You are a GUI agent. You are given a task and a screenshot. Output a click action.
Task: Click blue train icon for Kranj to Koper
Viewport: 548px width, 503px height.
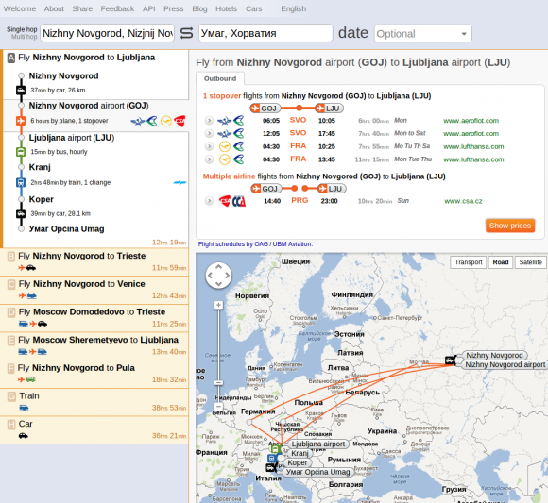point(21,182)
